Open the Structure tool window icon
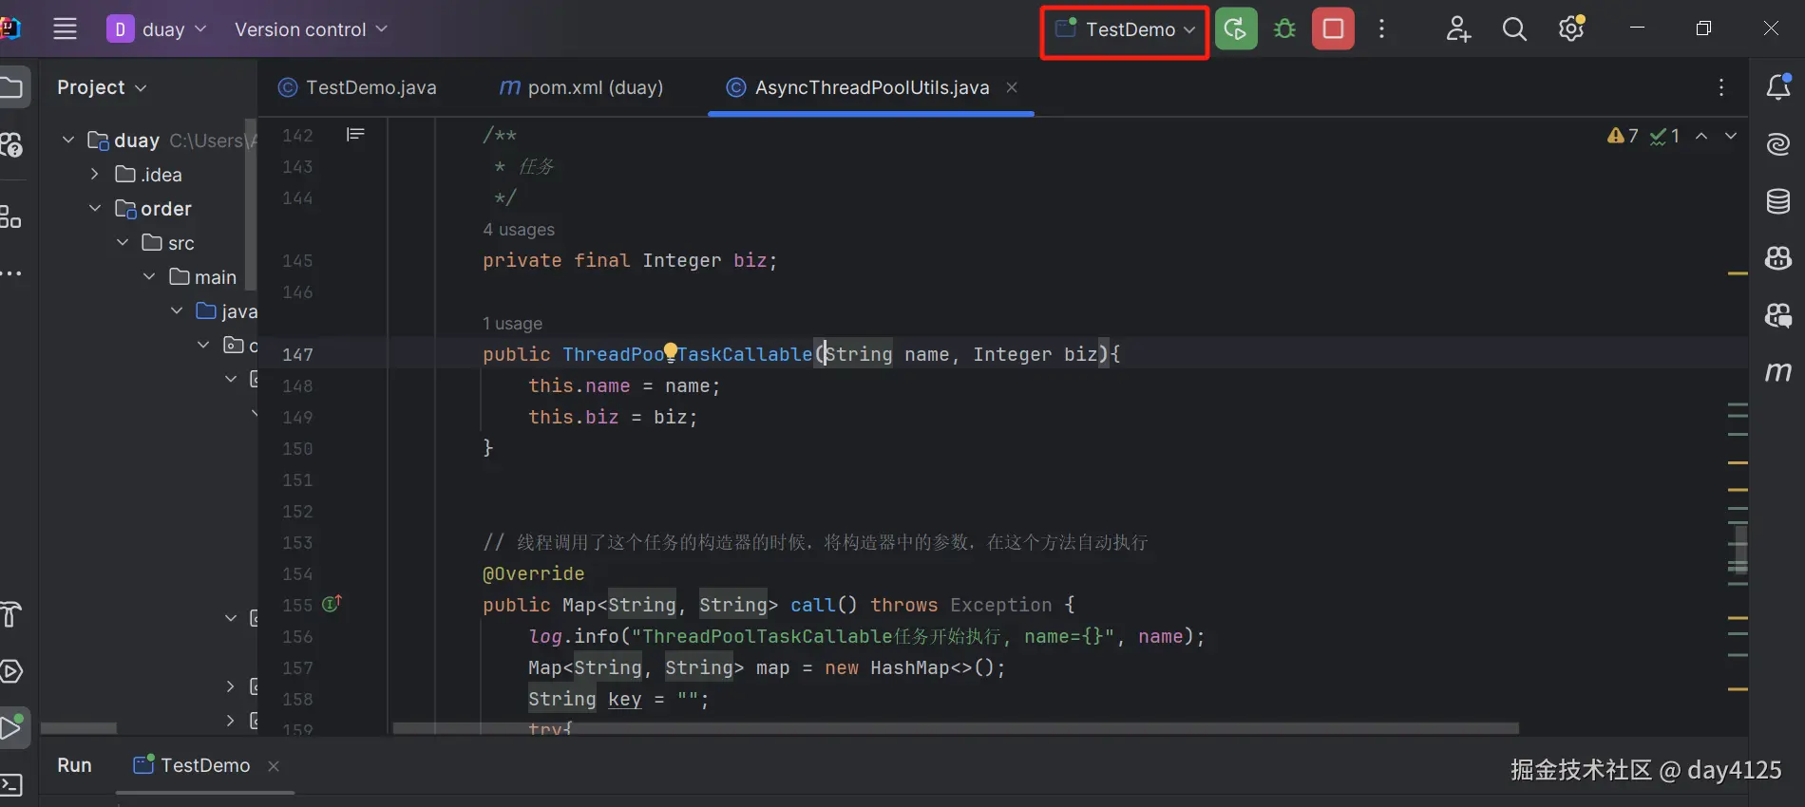This screenshot has width=1805, height=807. click(x=10, y=216)
